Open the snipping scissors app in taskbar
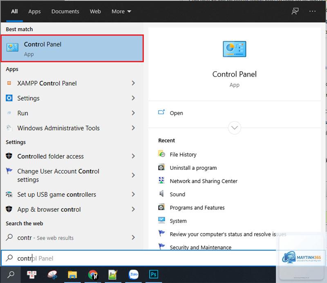327x283 pixels. 52,275
